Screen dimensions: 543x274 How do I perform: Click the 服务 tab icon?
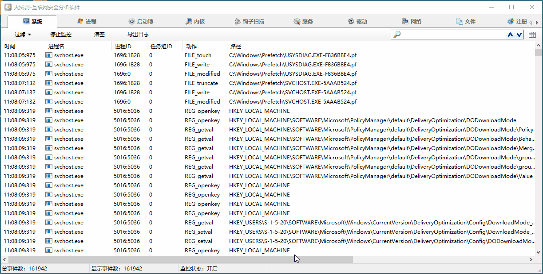point(297,21)
